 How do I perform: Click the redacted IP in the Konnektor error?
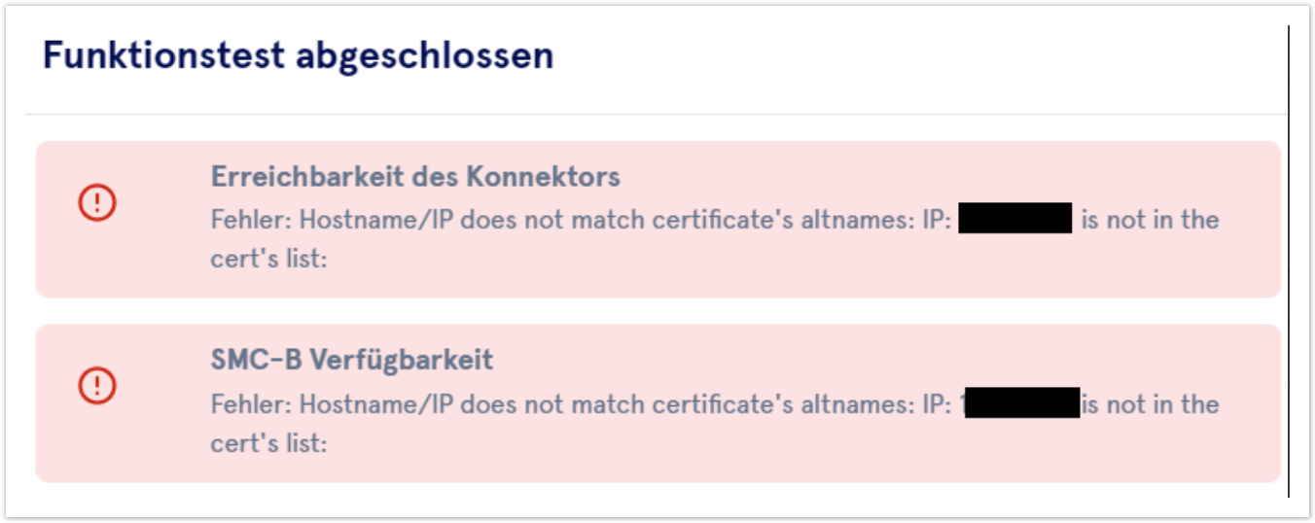tap(1014, 219)
